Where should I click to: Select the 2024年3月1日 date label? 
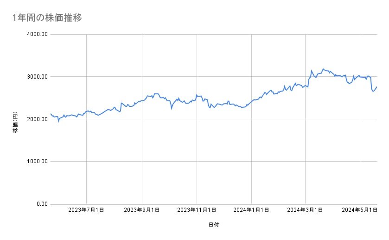pyautogui.click(x=306, y=210)
